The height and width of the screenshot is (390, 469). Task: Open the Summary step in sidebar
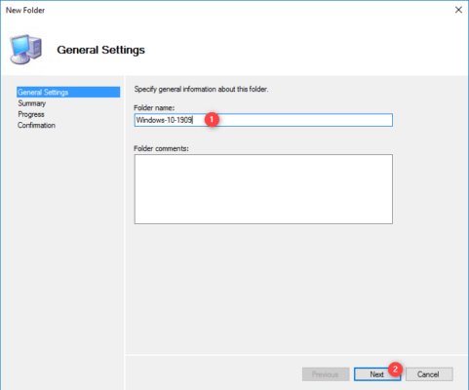[x=32, y=103]
